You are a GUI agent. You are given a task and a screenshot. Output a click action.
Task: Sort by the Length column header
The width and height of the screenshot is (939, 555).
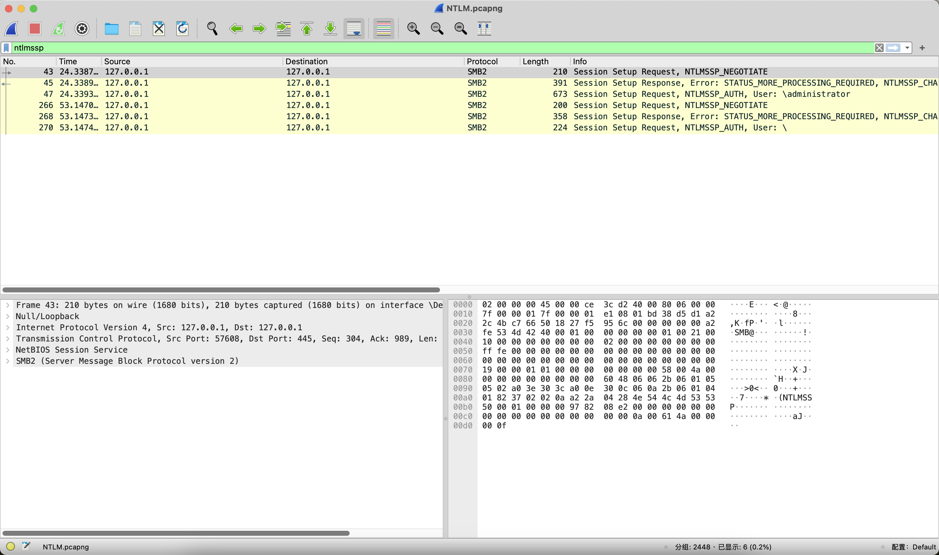(546, 61)
